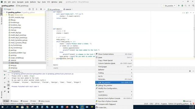The image size is (195, 109).
Task: Select Run File in Python Console
Action: tap(114, 101)
